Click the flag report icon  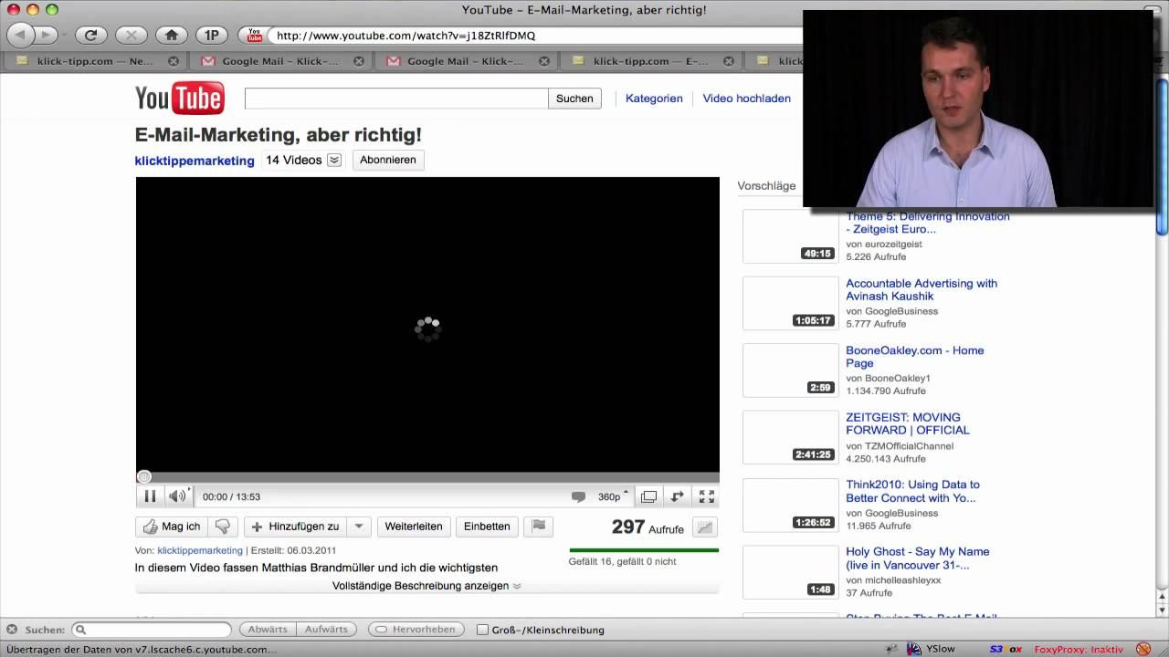coord(539,527)
